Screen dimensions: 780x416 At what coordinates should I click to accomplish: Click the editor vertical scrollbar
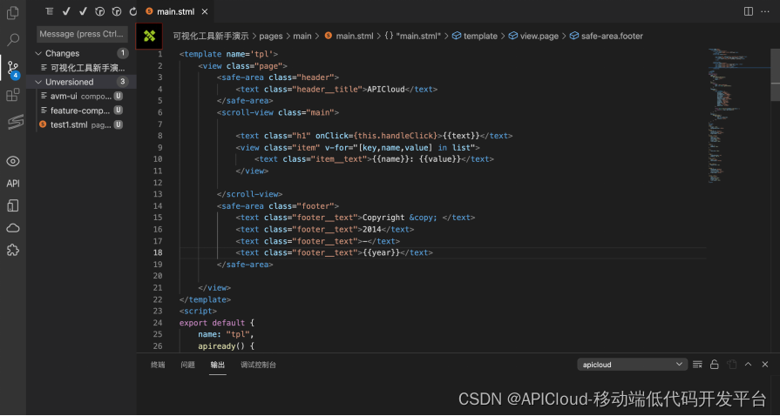tap(775, 74)
